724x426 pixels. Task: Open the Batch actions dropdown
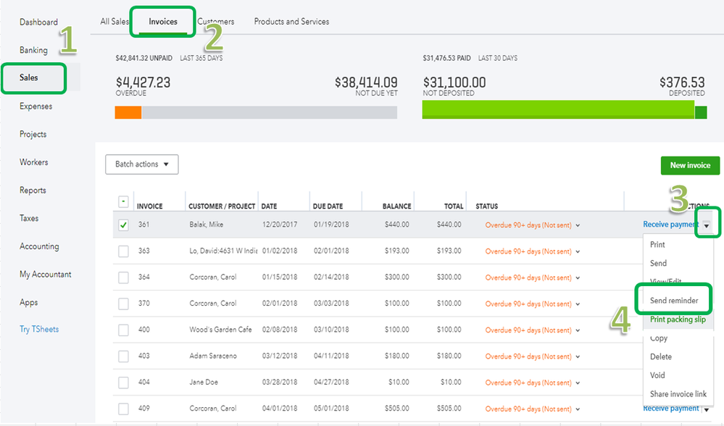[141, 164]
